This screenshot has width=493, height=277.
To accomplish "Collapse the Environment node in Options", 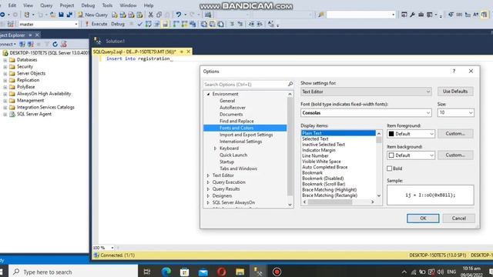I will (x=208, y=94).
